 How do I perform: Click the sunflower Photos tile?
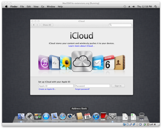click(66, 63)
